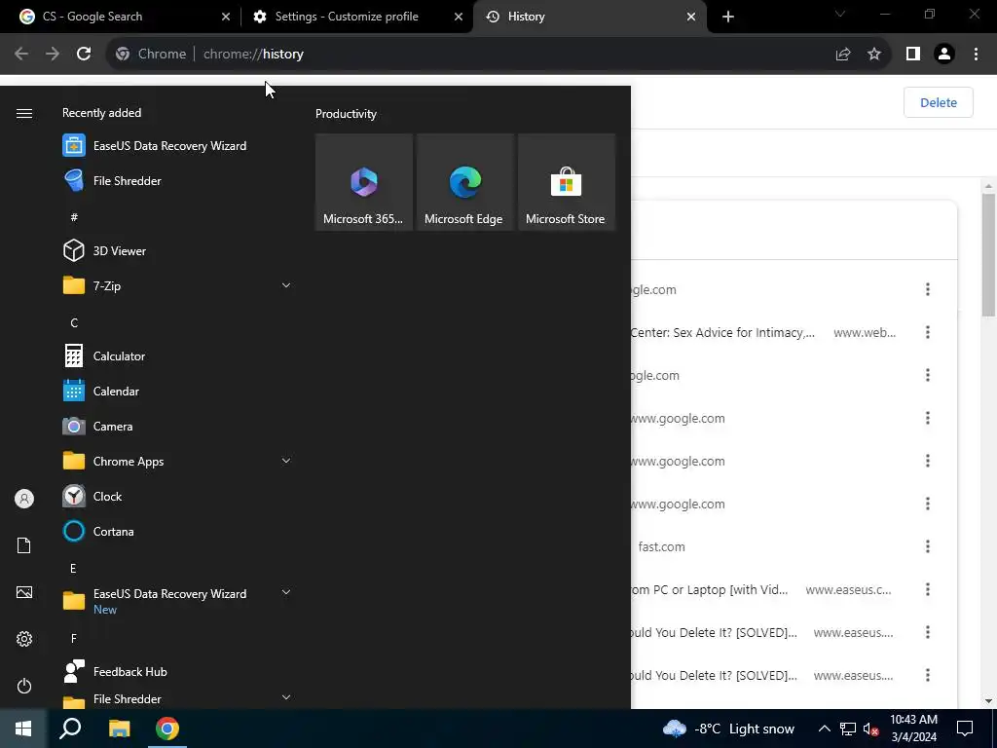Open more actions for 'PC or Laptop' entry
This screenshot has width=997, height=748.
pos(928,589)
